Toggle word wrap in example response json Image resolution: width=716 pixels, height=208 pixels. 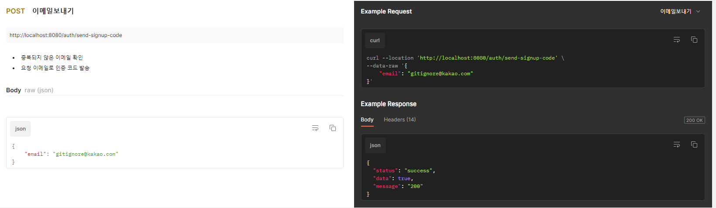677,144
